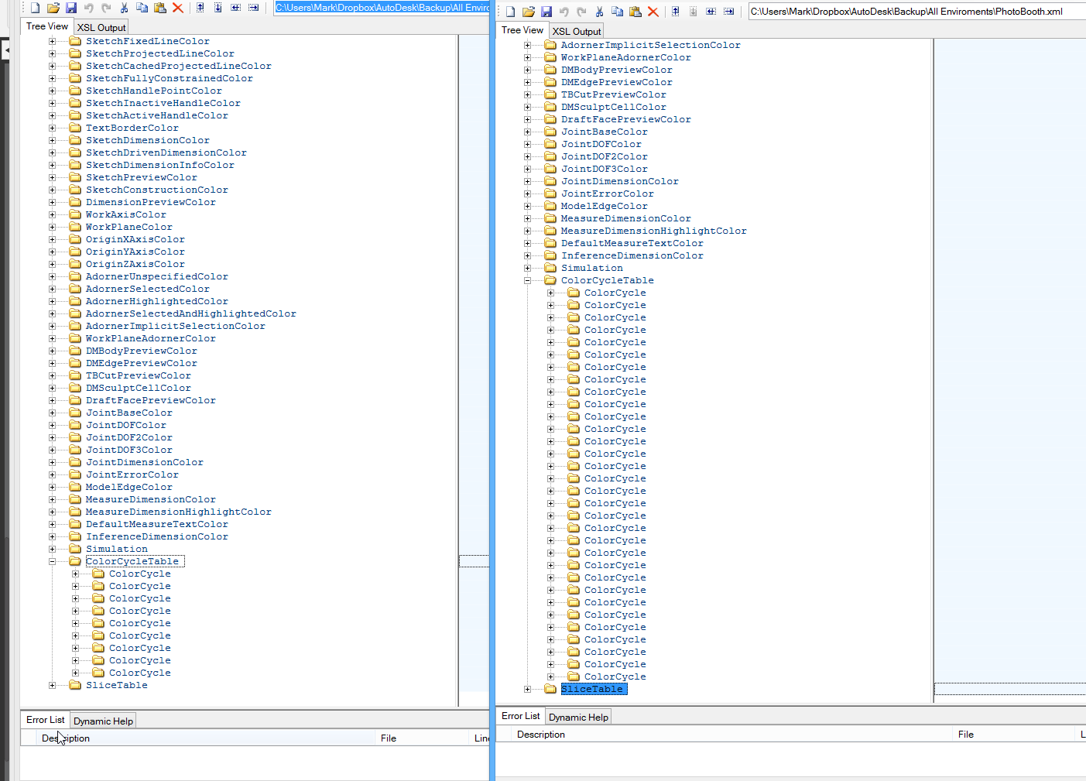Click the red Delete X in PhotoBooth.xml window
1086x781 pixels.
coord(653,12)
